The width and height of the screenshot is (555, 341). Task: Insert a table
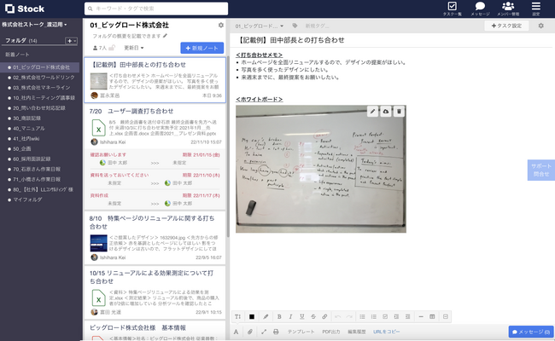(432, 316)
